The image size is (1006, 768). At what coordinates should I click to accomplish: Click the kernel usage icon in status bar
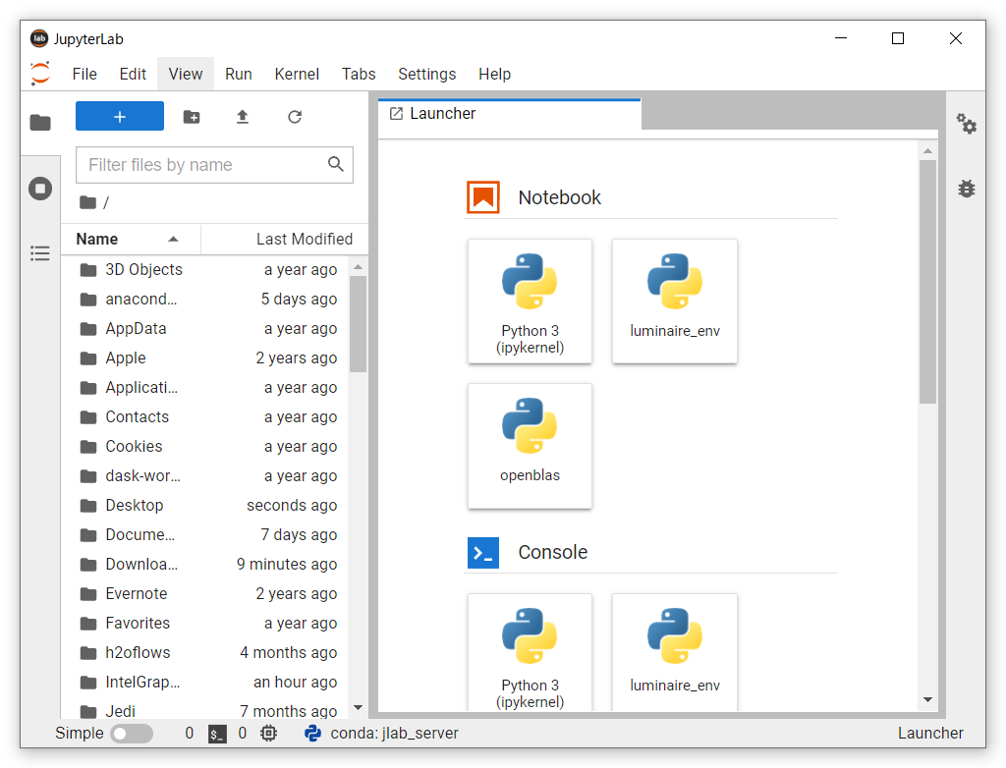point(268,733)
